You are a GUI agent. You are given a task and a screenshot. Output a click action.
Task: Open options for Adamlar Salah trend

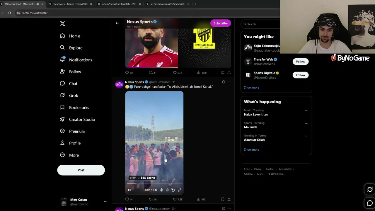306,136
